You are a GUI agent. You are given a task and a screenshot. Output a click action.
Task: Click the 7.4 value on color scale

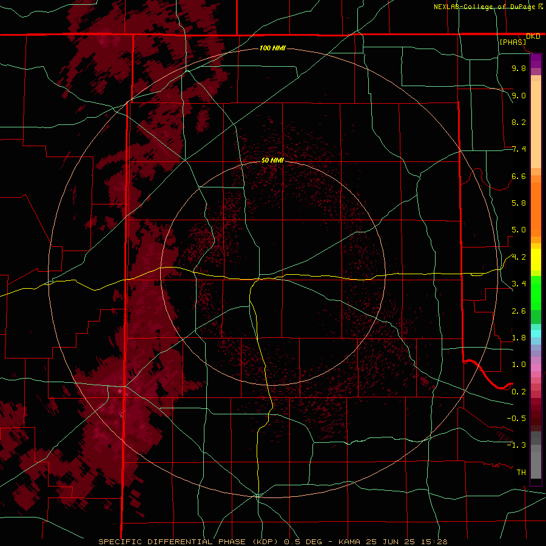point(519,149)
